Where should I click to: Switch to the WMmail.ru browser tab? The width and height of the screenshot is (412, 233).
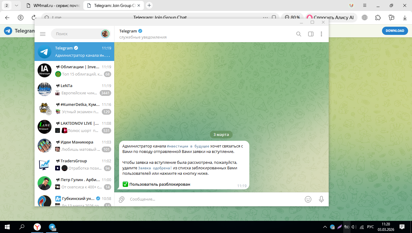52,5
